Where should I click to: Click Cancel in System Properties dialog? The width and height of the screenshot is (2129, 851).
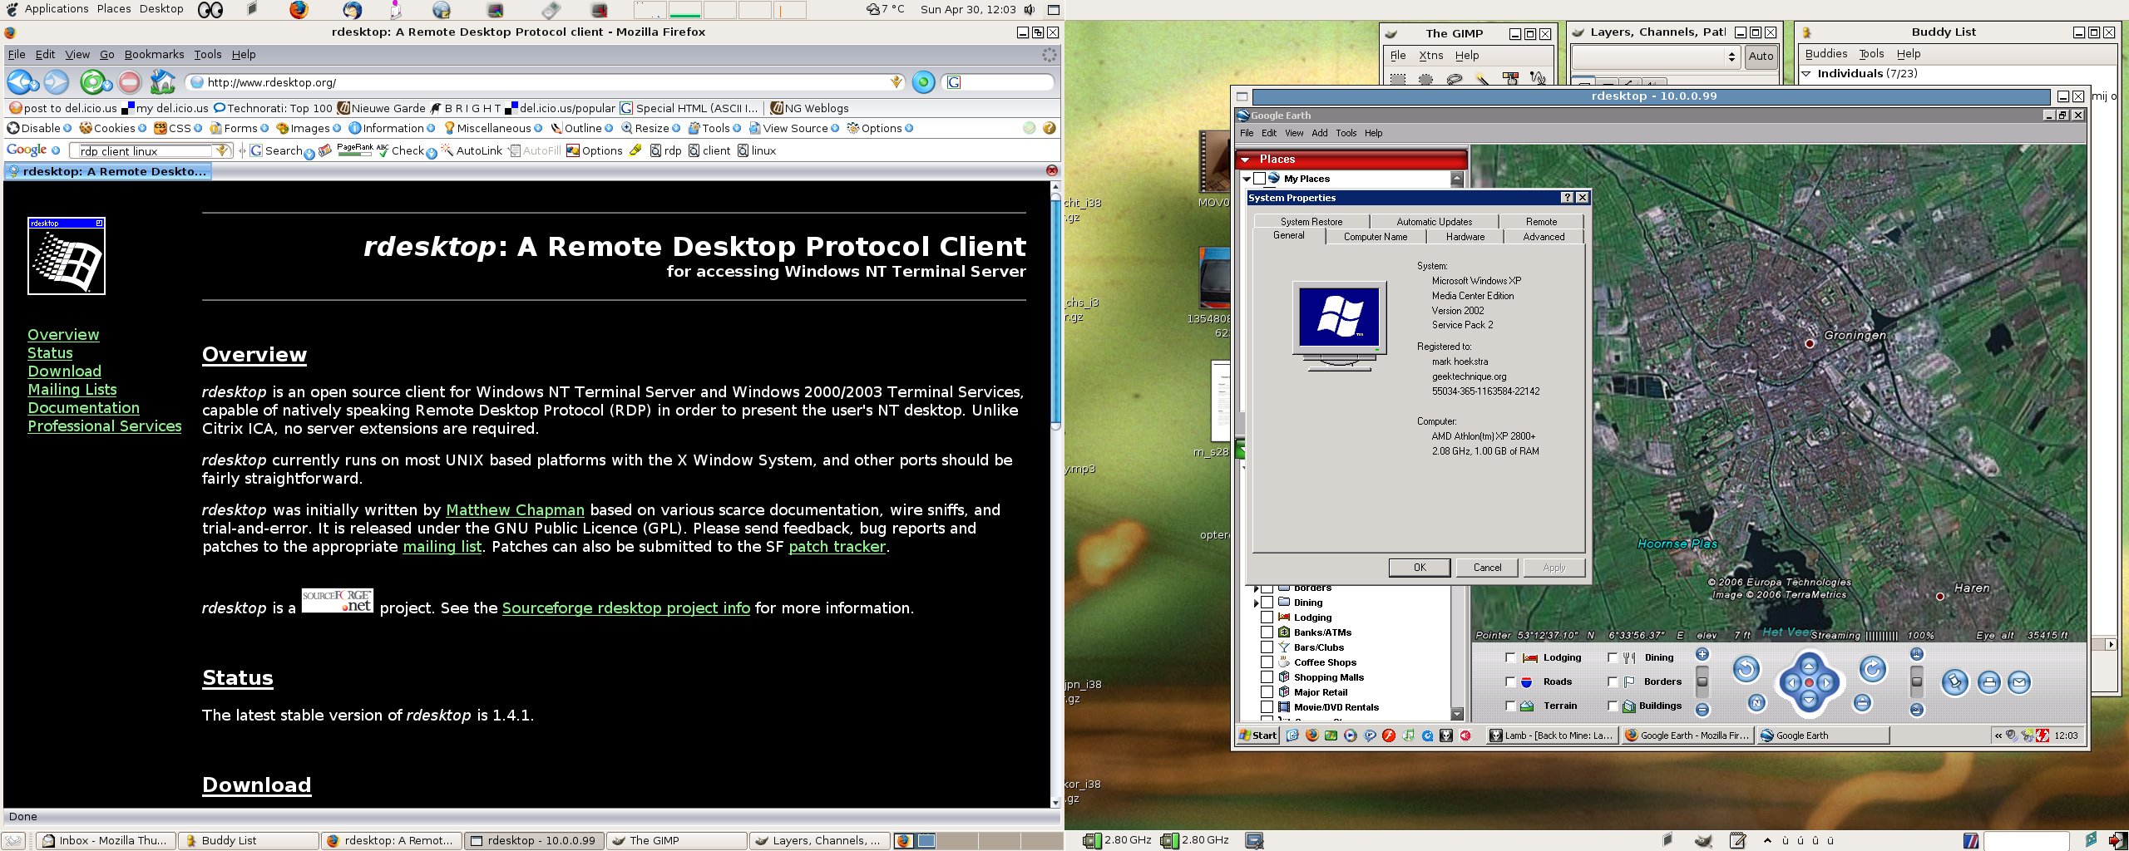(x=1487, y=568)
